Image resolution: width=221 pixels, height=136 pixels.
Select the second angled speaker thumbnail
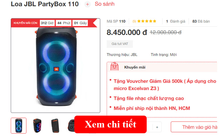(37, 126)
